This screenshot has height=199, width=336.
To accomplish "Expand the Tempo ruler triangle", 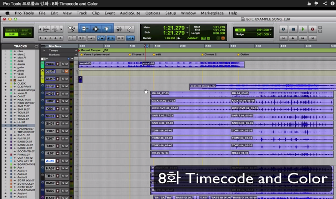I will click(44, 50).
